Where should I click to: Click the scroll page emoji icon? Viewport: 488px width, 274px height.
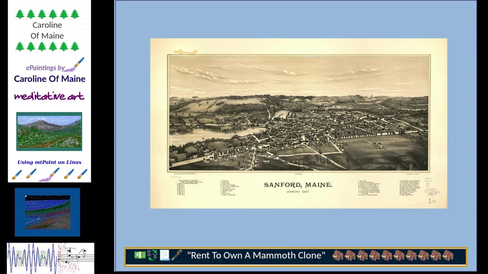(165, 255)
